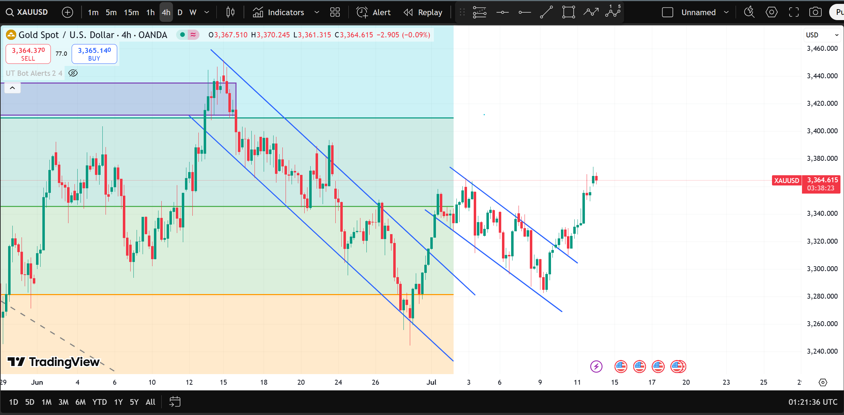Open the candlestick chart type selector
This screenshot has width=844, height=415.
click(x=230, y=12)
